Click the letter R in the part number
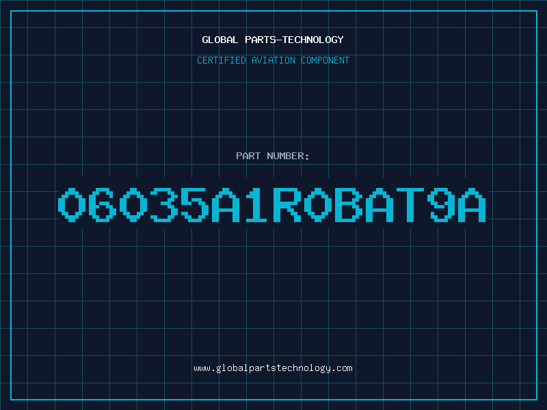 [x=287, y=204]
